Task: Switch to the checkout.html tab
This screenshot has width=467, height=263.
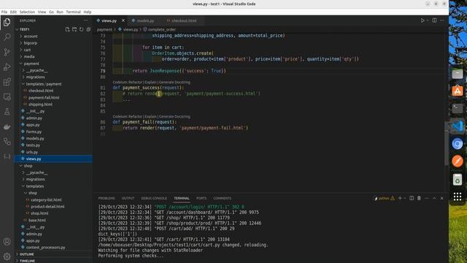Action: point(184,20)
